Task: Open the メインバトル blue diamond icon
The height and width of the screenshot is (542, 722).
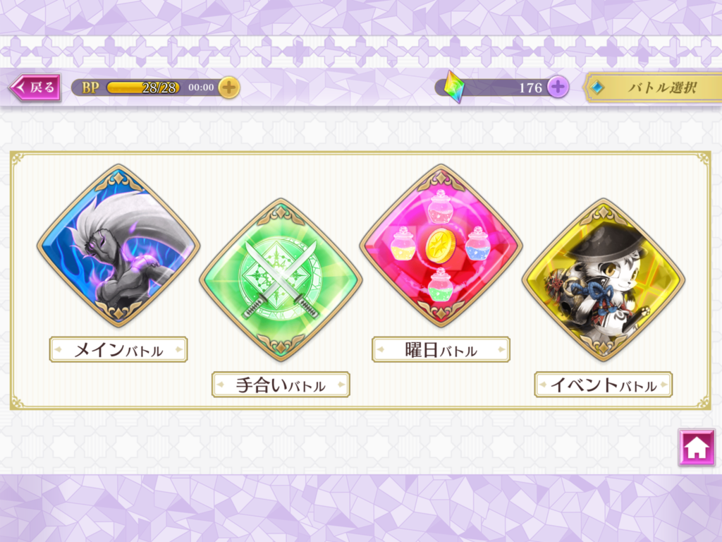Action: tap(118, 246)
